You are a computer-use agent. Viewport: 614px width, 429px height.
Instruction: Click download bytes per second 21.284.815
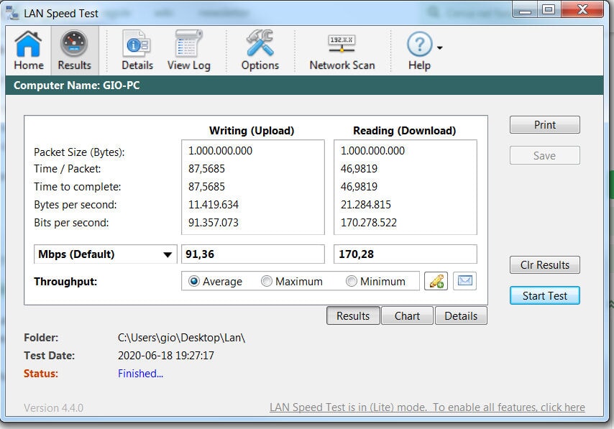click(366, 205)
